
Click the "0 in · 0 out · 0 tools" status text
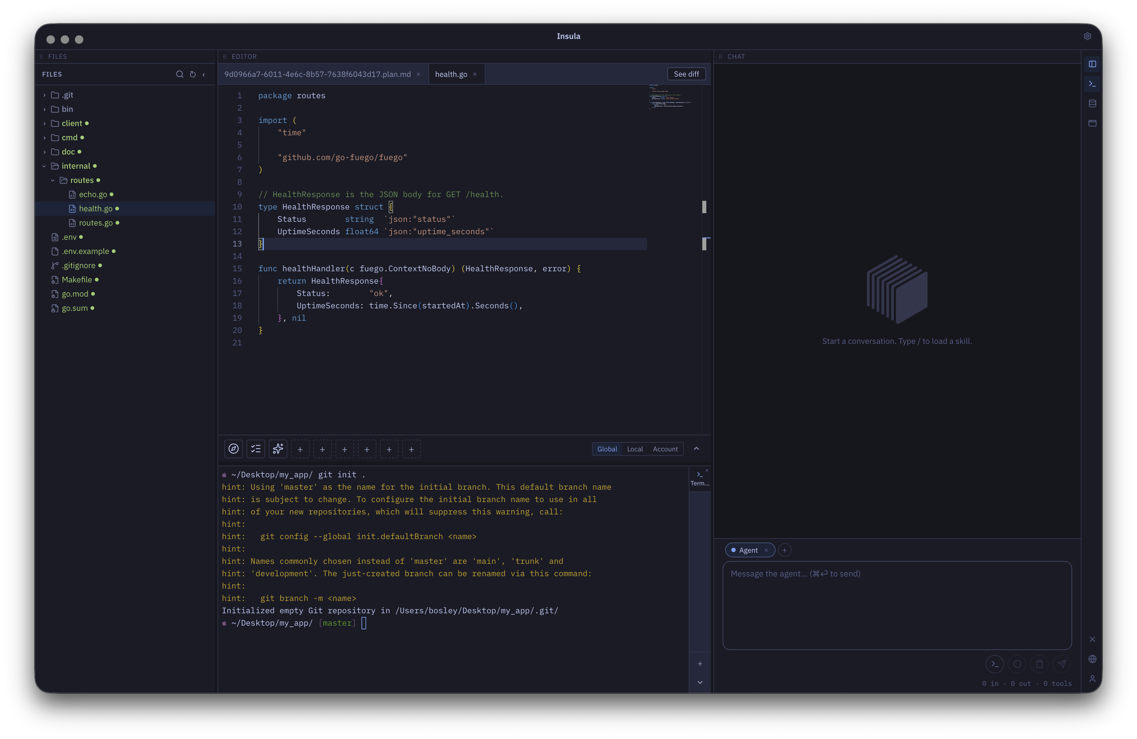pyautogui.click(x=1027, y=684)
